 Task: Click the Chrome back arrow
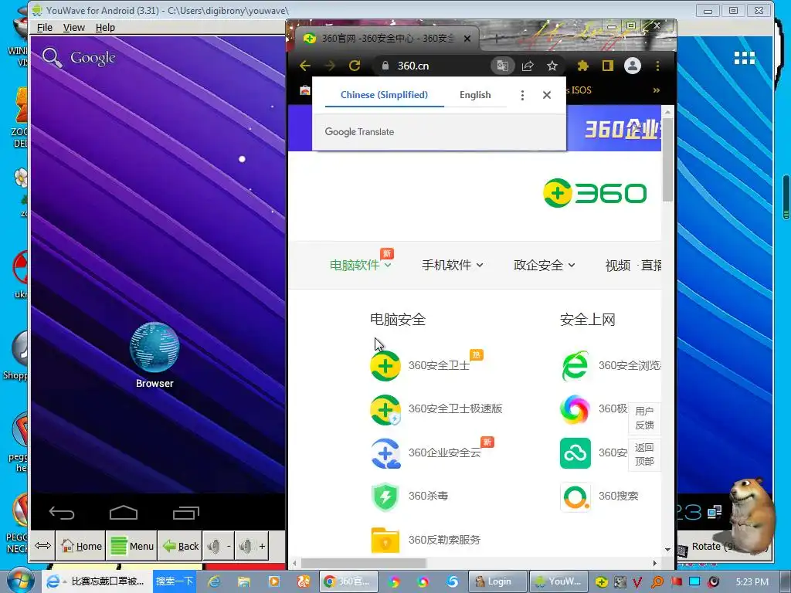tap(304, 66)
